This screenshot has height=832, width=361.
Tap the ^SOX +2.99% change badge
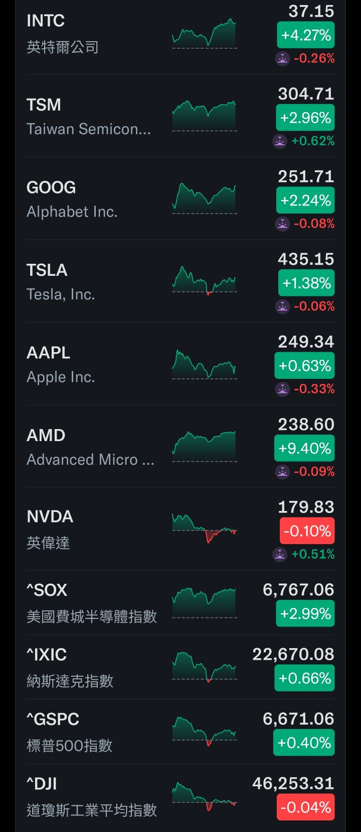tap(305, 614)
